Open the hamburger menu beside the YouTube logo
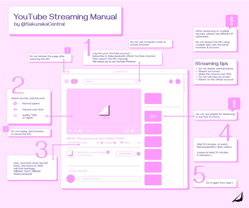The width and height of the screenshot is (249, 208). click(x=67, y=81)
